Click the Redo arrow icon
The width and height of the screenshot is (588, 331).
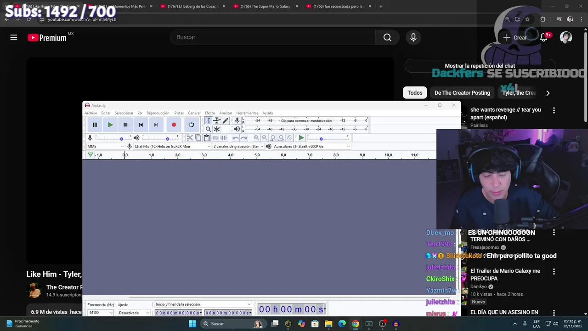click(x=243, y=138)
